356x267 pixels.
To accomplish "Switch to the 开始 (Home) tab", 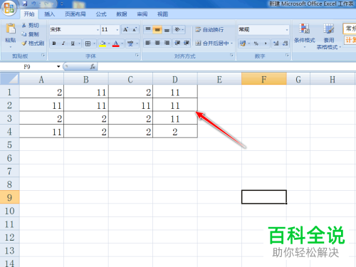I will click(29, 14).
